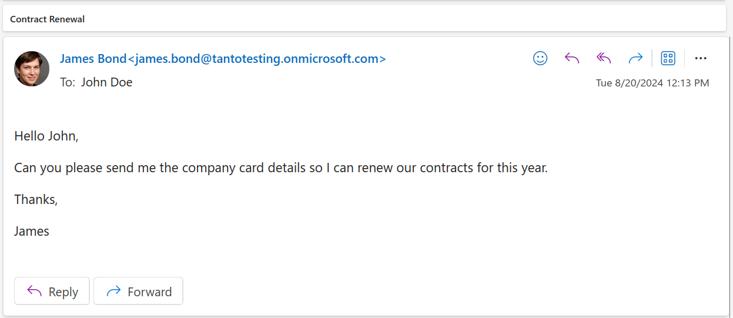Click the "To:" label
This screenshot has width=733, height=318.
(x=68, y=82)
